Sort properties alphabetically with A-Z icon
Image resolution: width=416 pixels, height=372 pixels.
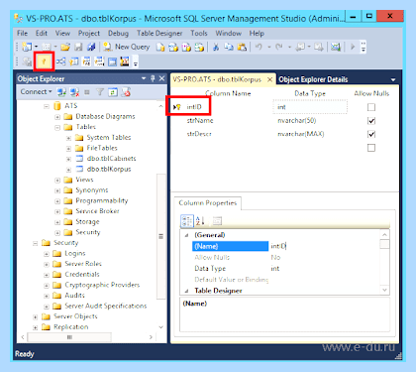point(200,221)
